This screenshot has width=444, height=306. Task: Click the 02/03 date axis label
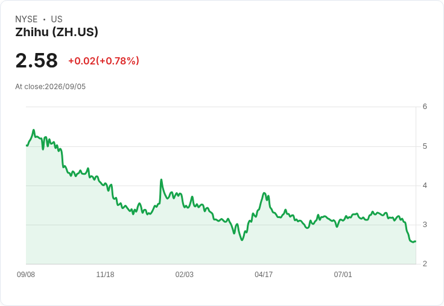tap(185, 275)
